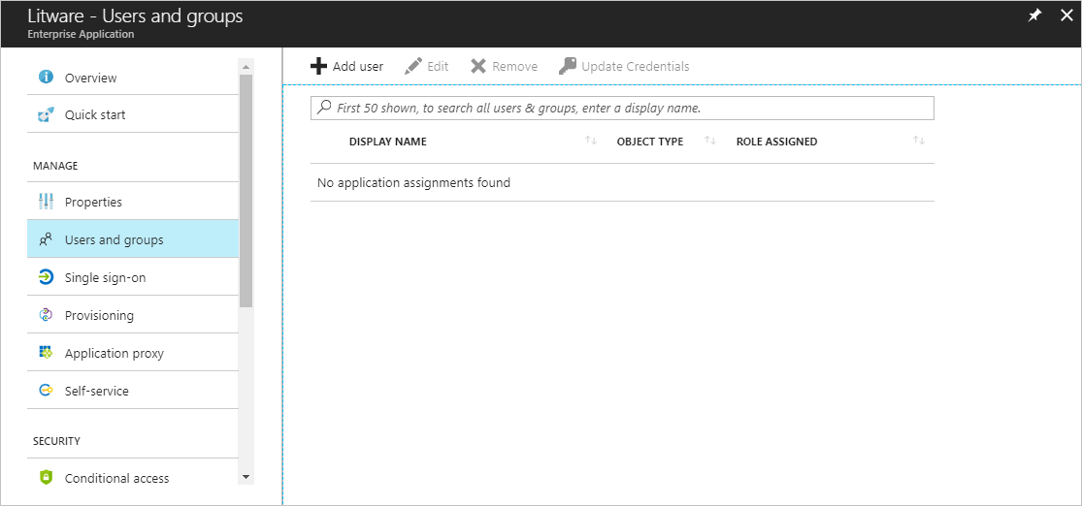Image resolution: width=1082 pixels, height=506 pixels.
Task: Open the Provisioning page
Action: (x=133, y=315)
